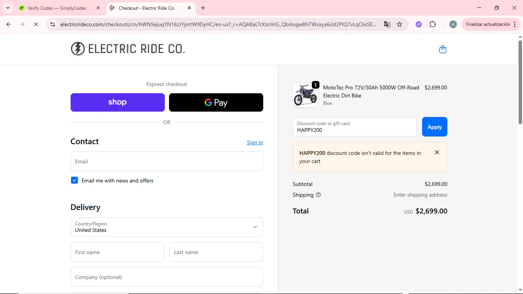Click the page vertical scrollbar
Image resolution: width=523 pixels, height=294 pixels.
520,82
